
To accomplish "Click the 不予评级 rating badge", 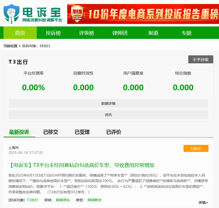I will pos(200,60).
